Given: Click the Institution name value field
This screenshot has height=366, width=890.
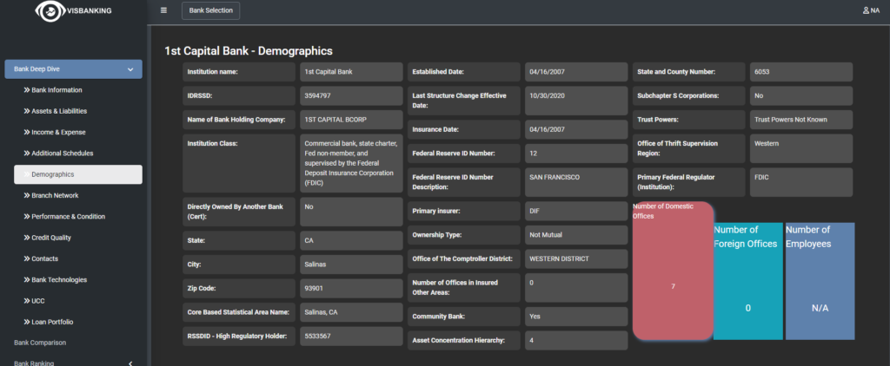Looking at the screenshot, I should point(351,72).
